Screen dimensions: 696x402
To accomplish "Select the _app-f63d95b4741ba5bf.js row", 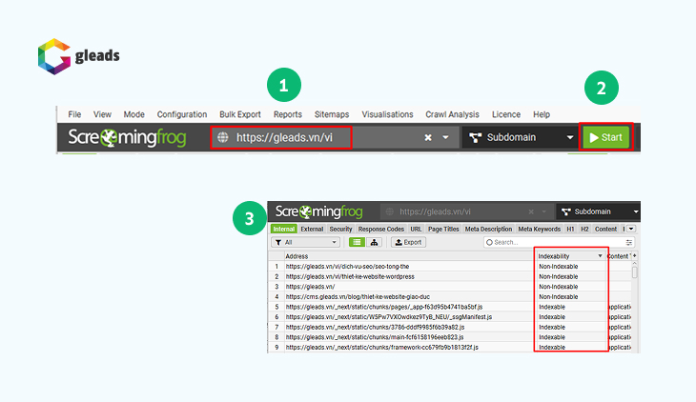I will (384, 307).
